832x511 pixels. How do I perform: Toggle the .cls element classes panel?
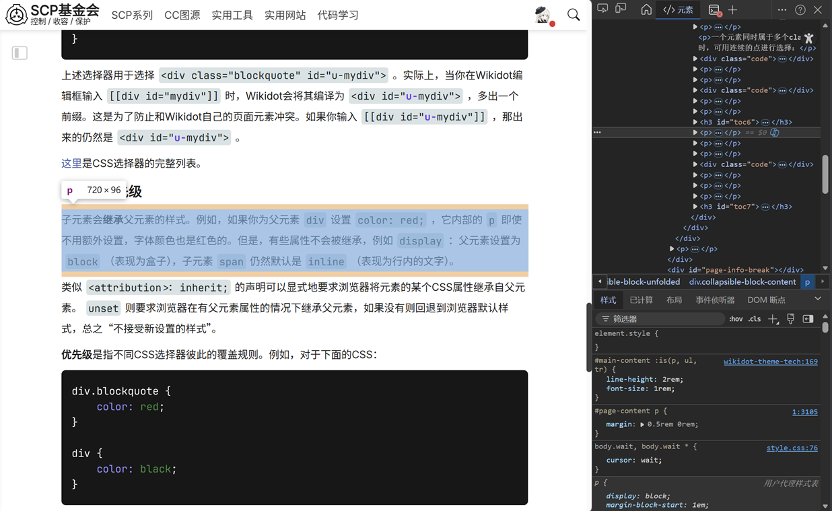point(755,319)
